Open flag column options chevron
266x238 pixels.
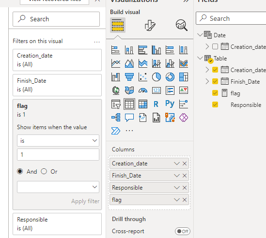[x=176, y=200]
